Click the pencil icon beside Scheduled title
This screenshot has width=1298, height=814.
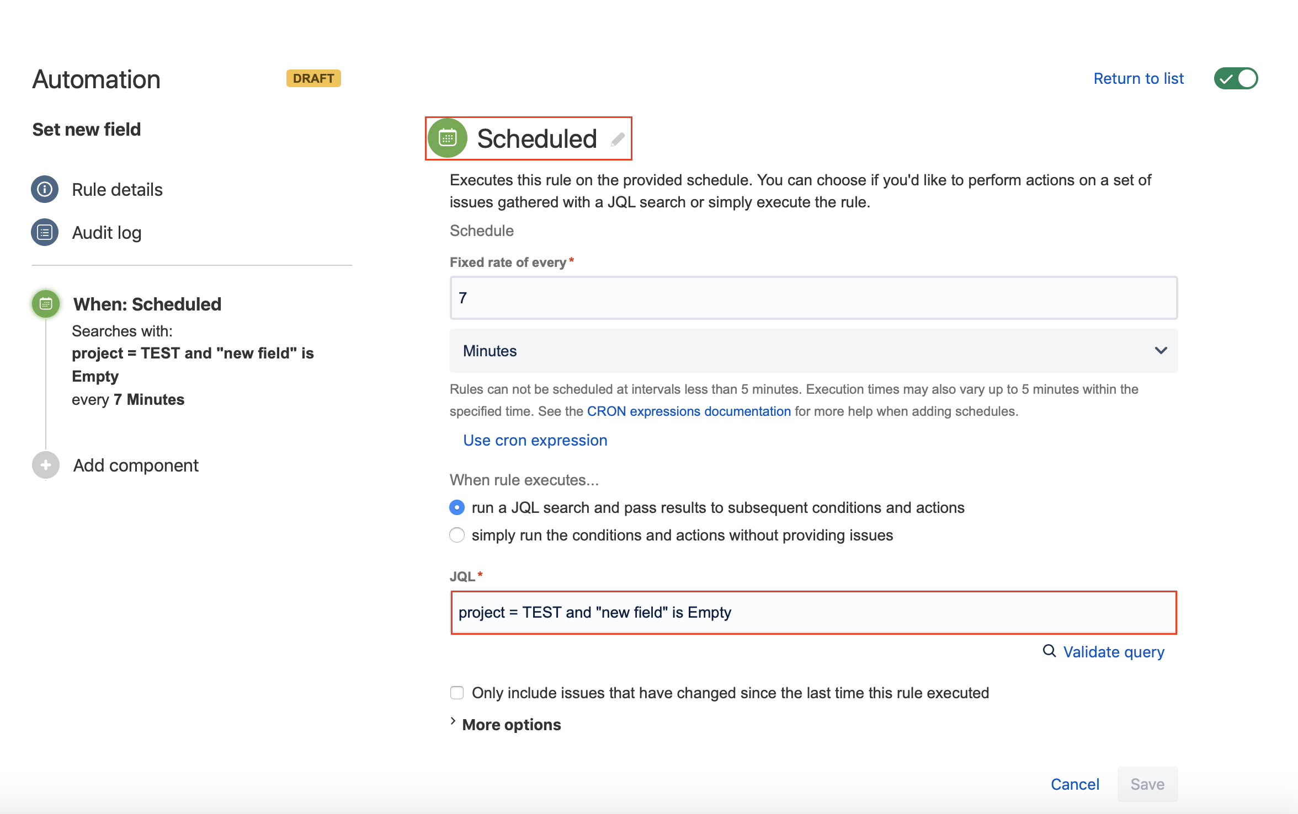click(x=616, y=139)
